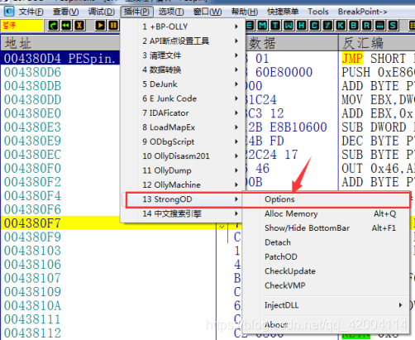Screen dimensions: 415x340
Task: Choose Options in the StrongOD submenu
Action: (x=326, y=199)
